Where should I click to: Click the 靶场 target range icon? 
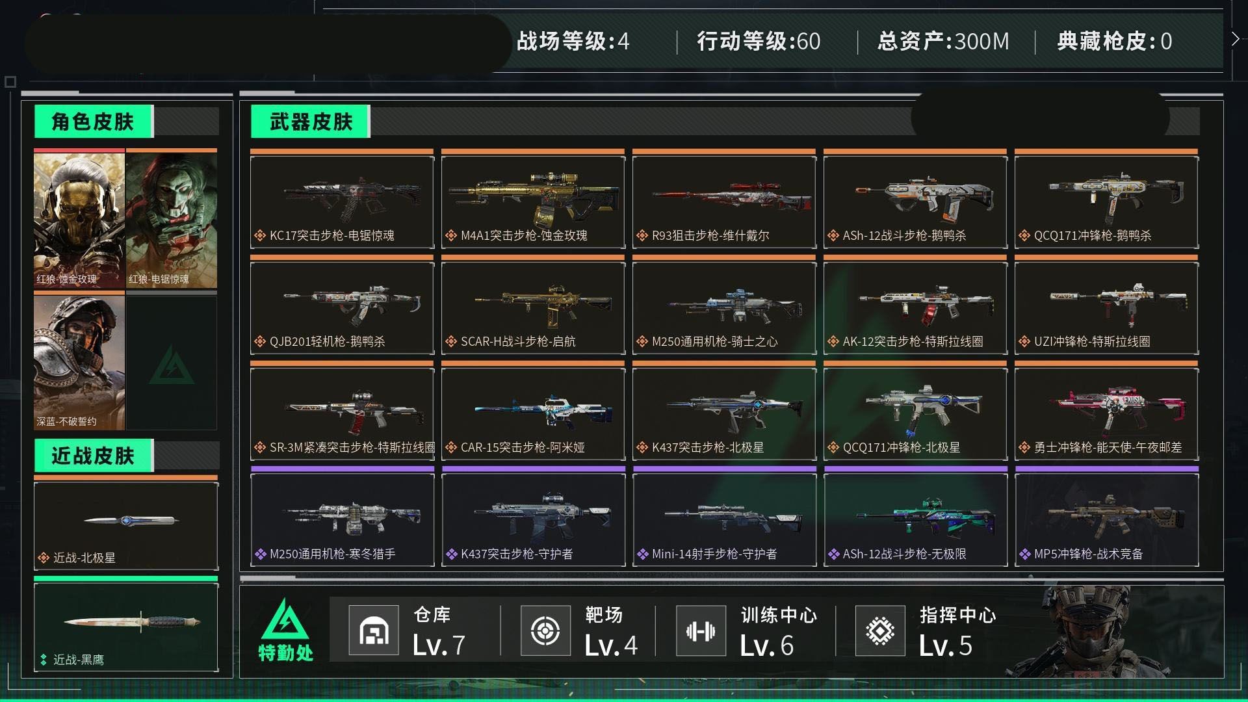(545, 630)
